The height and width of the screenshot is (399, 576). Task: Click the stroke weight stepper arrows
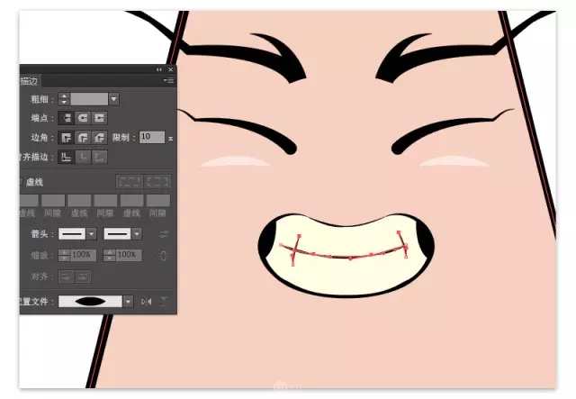click(63, 98)
